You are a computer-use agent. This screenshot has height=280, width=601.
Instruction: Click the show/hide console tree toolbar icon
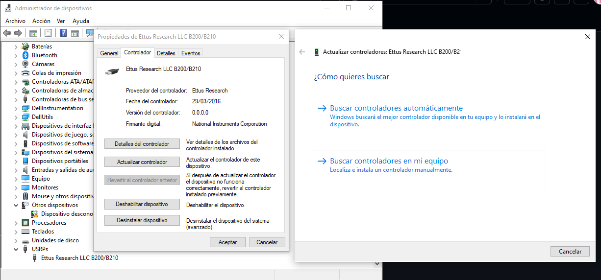[33, 33]
